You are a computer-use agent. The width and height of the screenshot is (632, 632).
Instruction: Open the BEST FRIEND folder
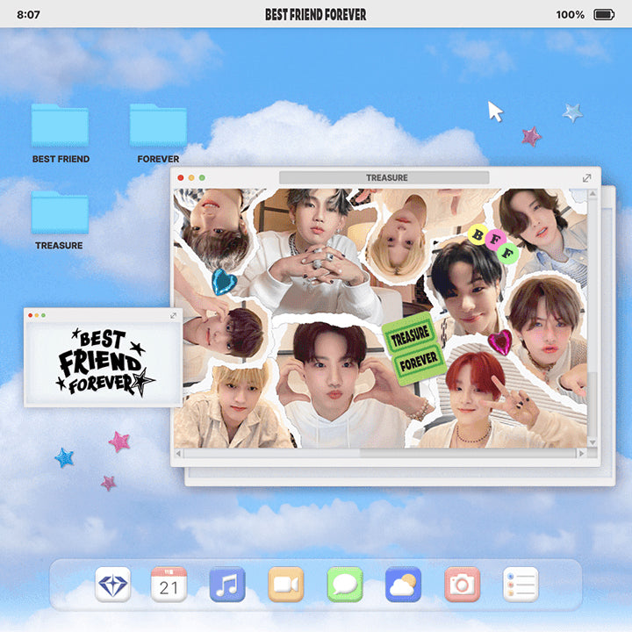click(x=60, y=126)
